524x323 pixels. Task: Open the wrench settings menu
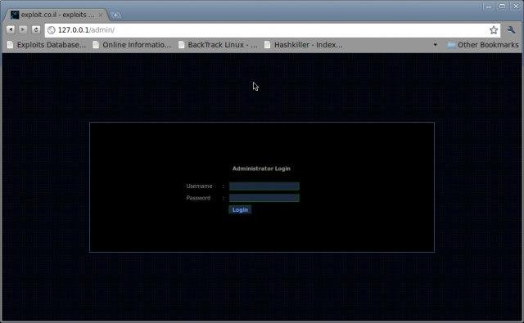[511, 30]
